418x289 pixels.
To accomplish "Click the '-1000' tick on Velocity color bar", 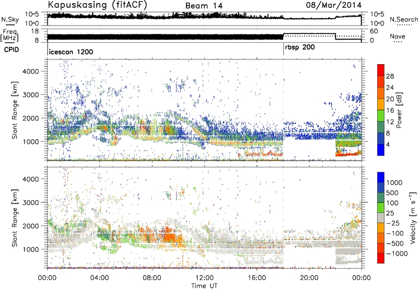I will (397, 254).
